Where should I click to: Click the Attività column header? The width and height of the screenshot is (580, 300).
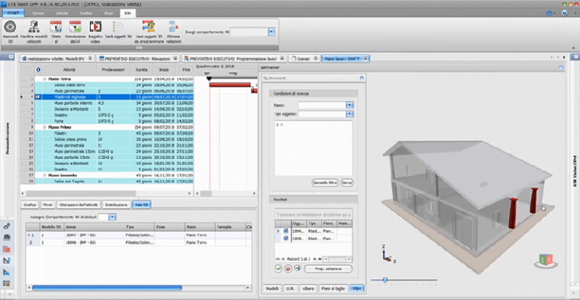69,69
